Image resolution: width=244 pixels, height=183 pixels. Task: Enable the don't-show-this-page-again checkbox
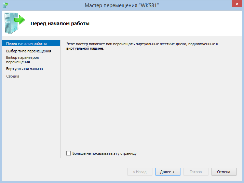pyautogui.click(x=69, y=153)
